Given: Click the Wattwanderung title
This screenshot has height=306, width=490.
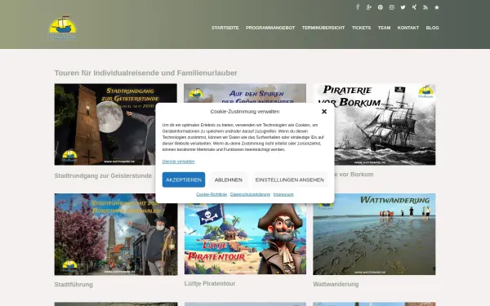Looking at the screenshot, I should [x=336, y=284].
